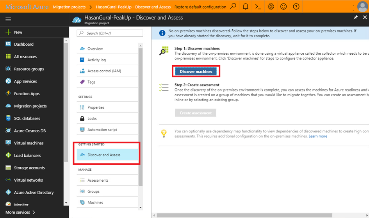Click the Step 2: Create assessment heading

click(197, 85)
